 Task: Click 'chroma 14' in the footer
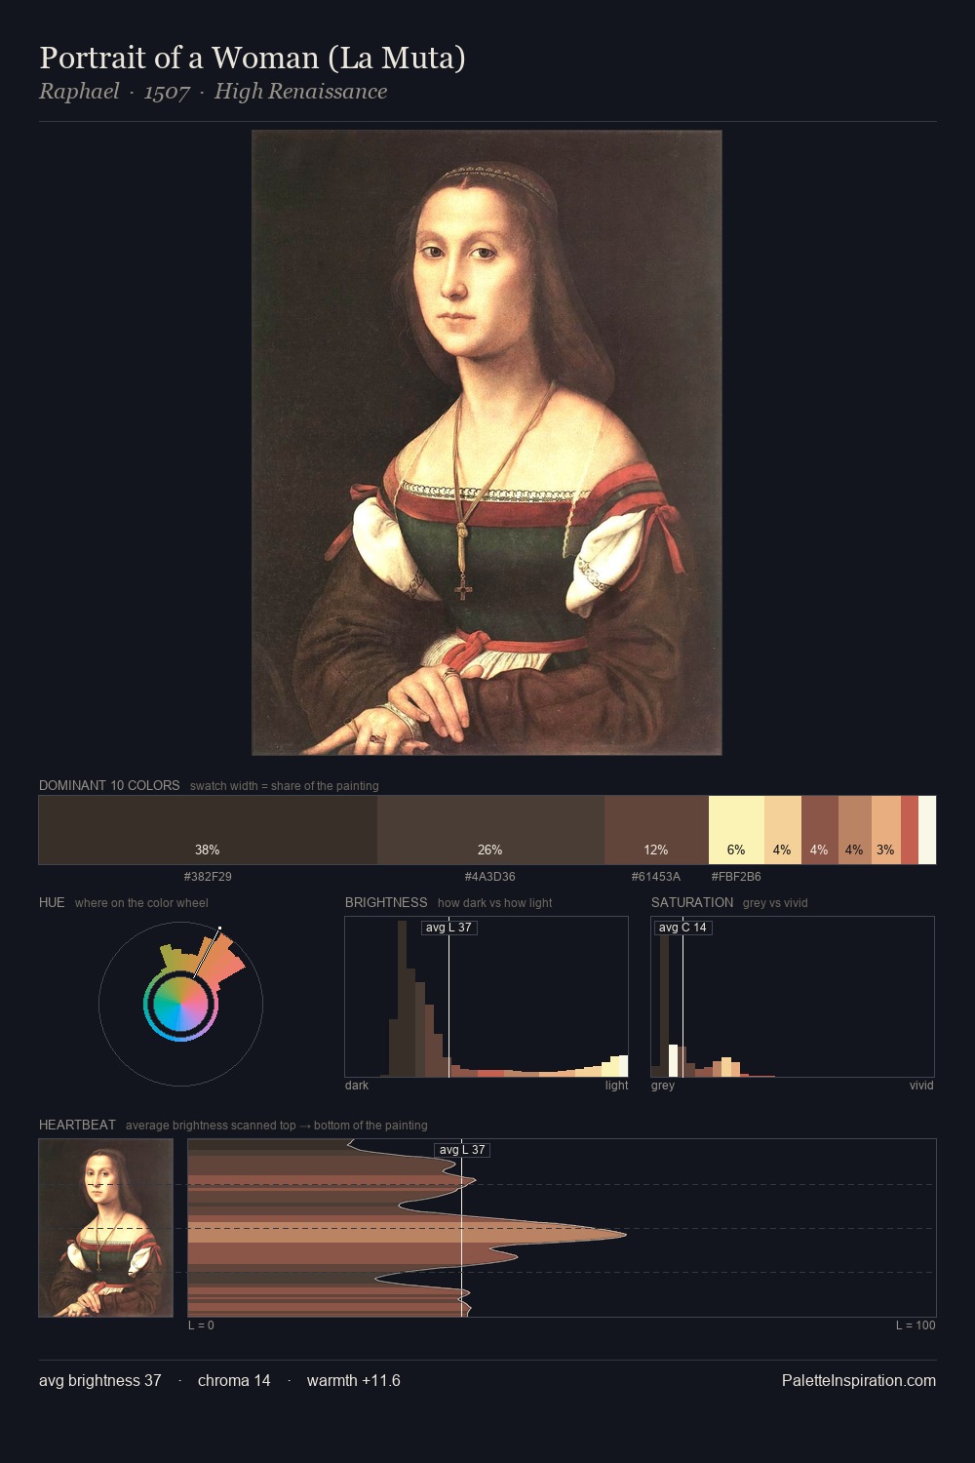(234, 1381)
